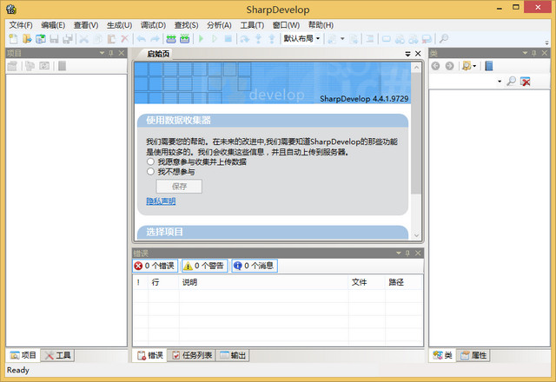Open the 项目 panel options dropdown arrow
This screenshot has height=382, width=556.
103,53
